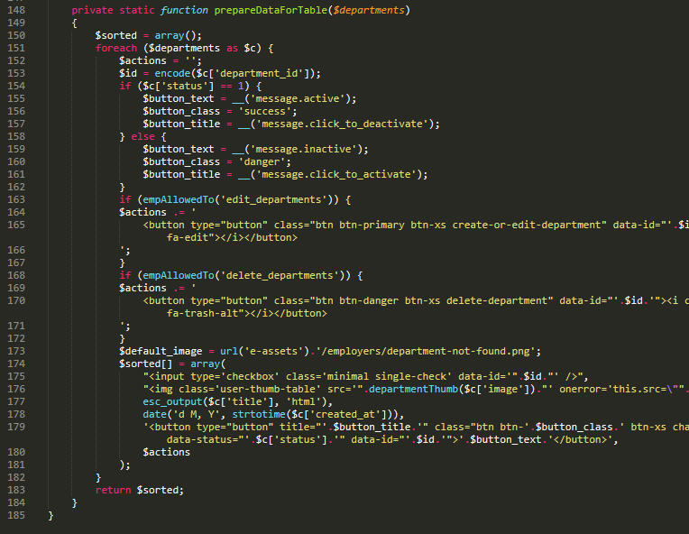Click the else keyword on line 158

click(142, 137)
